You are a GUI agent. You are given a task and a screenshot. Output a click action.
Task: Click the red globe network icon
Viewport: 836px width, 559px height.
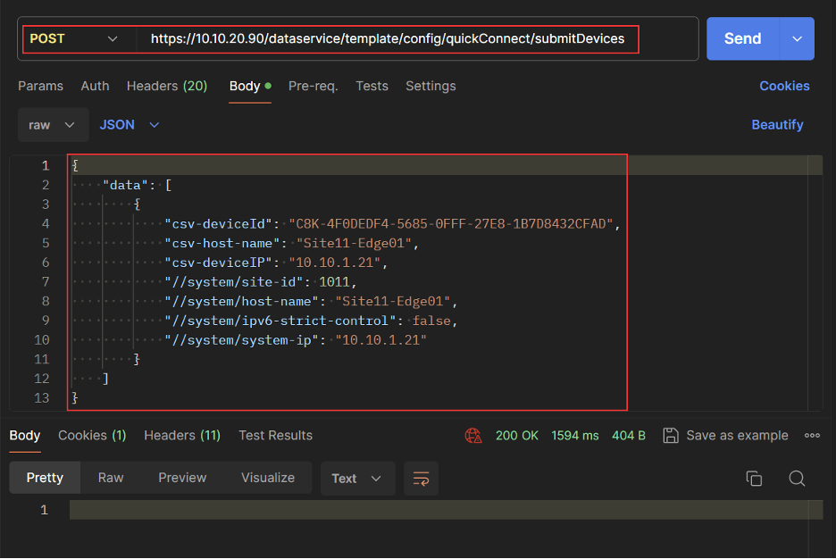pyautogui.click(x=473, y=436)
